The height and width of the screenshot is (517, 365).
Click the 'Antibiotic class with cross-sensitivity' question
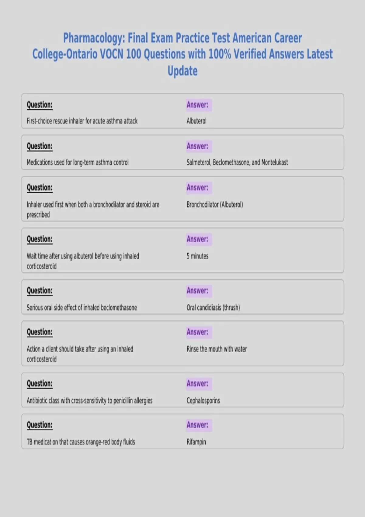90,401
